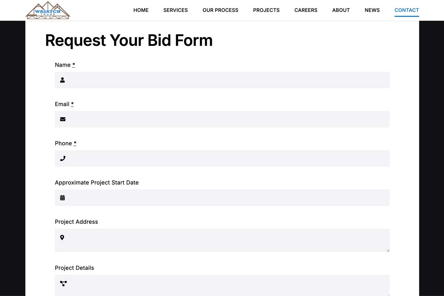This screenshot has width=444, height=296.
Task: Open the ABOUT page link
Action: pos(341,10)
